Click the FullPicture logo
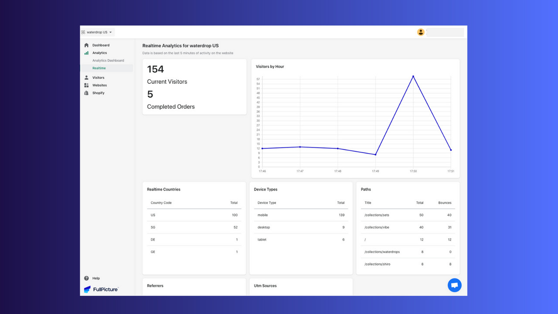Viewport: 558px width, 314px height. point(101,289)
